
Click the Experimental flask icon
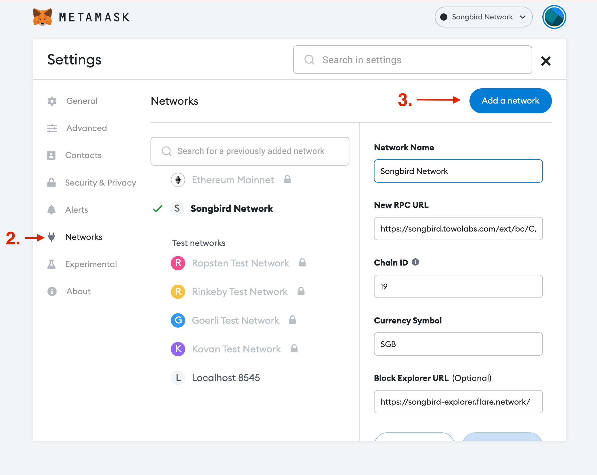[51, 264]
